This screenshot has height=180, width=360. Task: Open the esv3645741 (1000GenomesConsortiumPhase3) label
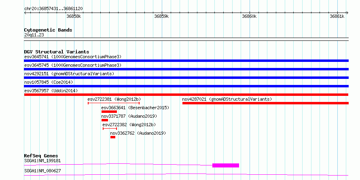pyautogui.click(x=73, y=57)
